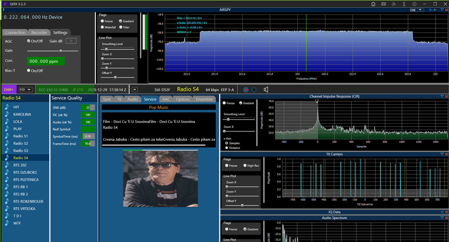Open the info icon in title bar
This screenshot has width=449, height=242.
pyautogui.click(x=404, y=4)
